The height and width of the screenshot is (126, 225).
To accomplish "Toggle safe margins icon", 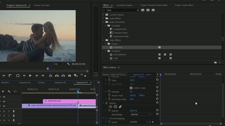I will [18, 76].
